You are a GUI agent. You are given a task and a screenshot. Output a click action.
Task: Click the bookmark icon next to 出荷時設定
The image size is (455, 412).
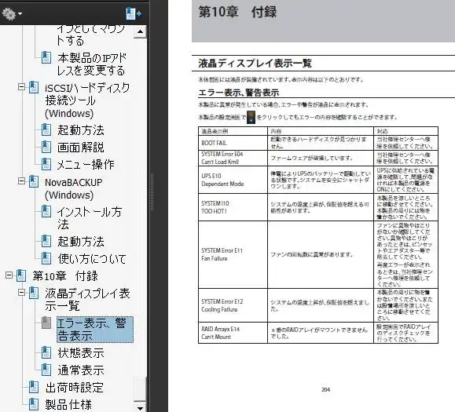[x=34, y=387]
